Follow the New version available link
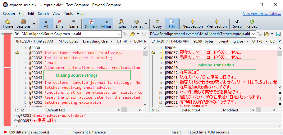Image resolution: width=283 pixels, height=135 pixels. point(262,14)
